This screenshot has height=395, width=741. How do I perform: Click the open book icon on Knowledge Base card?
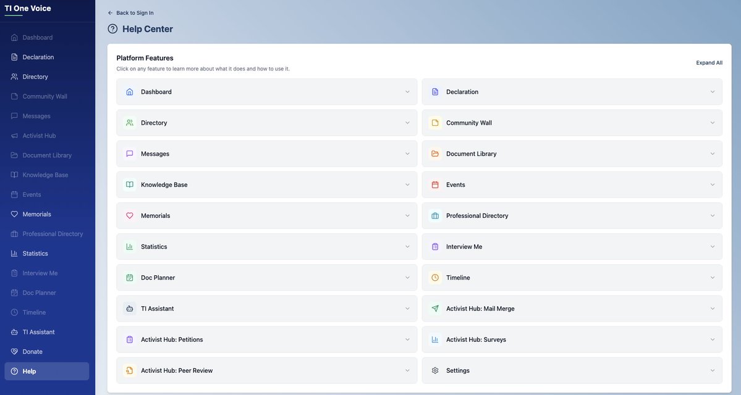[x=130, y=185]
